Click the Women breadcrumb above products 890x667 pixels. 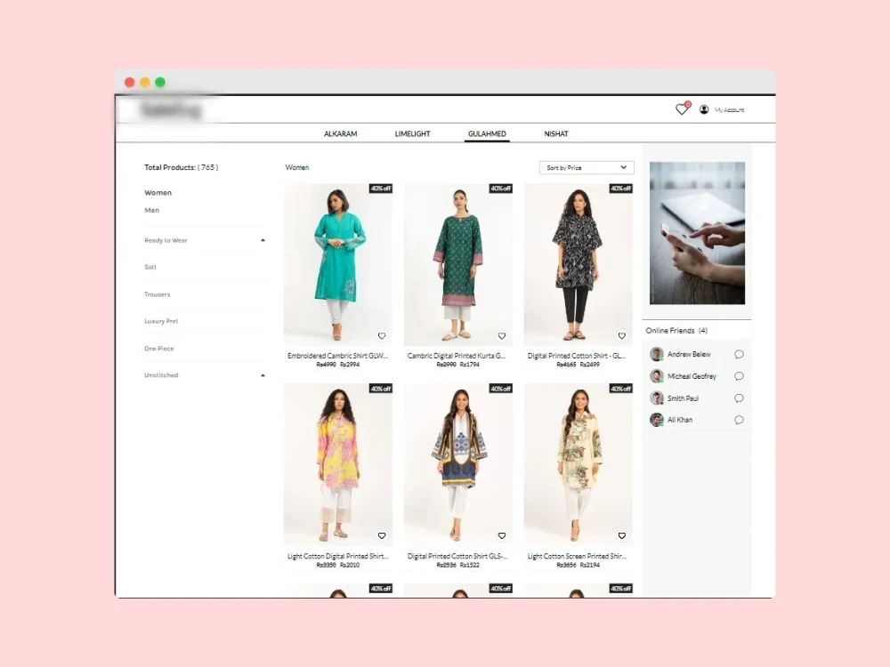(x=297, y=167)
